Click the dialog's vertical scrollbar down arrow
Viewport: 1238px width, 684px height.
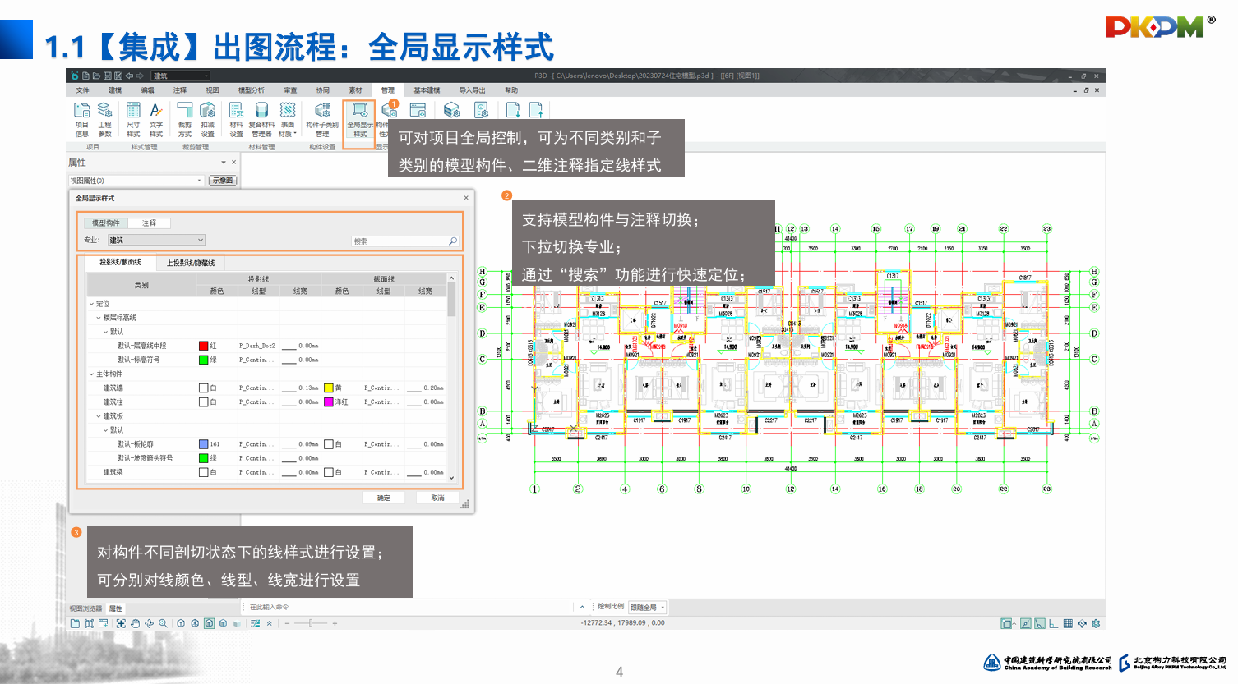coord(451,478)
